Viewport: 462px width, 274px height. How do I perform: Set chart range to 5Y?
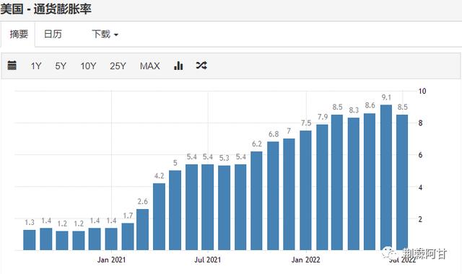61,66
